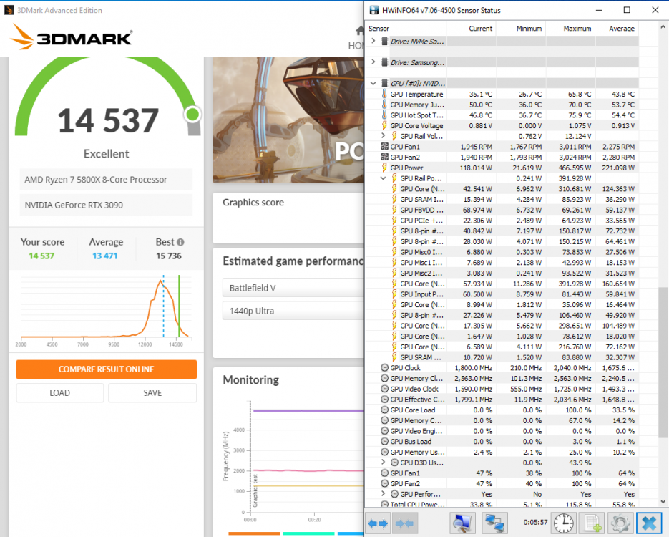This screenshot has height=537, width=669.
Task: Expand the Drive: Samsung sensor group
Action: [373, 62]
